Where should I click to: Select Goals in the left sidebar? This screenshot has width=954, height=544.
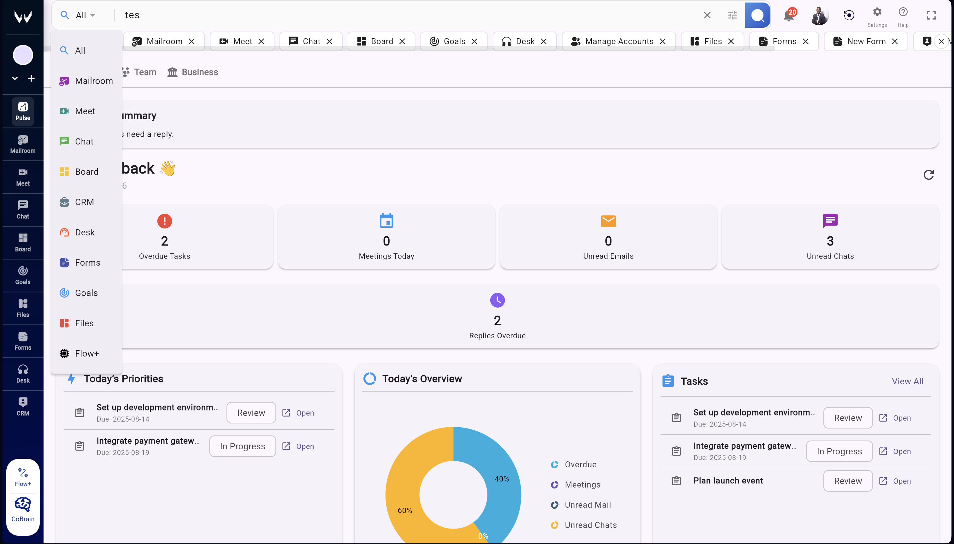(x=22, y=275)
